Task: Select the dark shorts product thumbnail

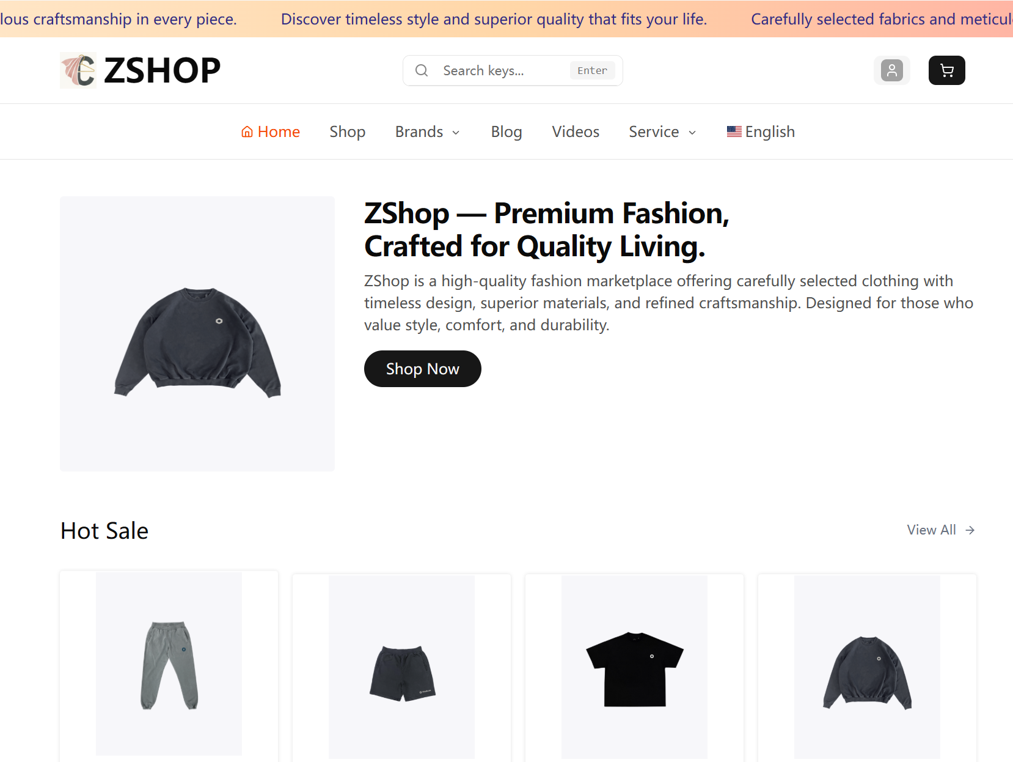Action: (401, 667)
